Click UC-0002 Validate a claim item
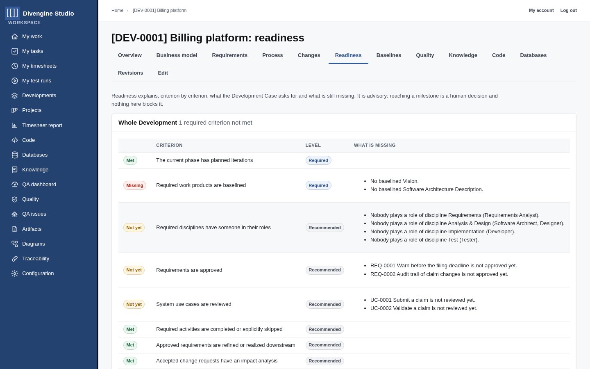Image resolution: width=590 pixels, height=369 pixels. [x=424, y=308]
